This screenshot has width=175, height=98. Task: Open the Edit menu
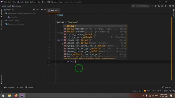10,2
